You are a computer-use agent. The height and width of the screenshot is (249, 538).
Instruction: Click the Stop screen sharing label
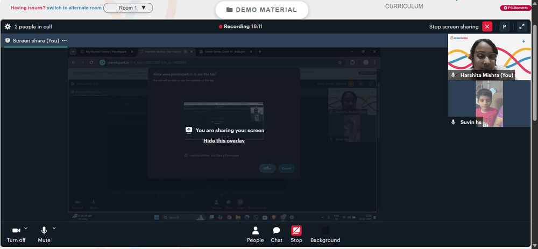(454, 26)
